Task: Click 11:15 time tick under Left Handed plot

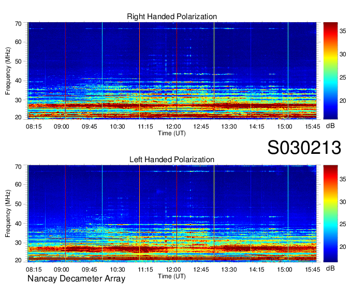Action: pos(145,270)
